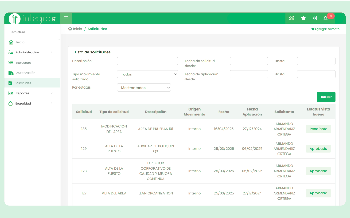Open Estructura in the sidebar menu
The image size is (350, 218).
24,62
